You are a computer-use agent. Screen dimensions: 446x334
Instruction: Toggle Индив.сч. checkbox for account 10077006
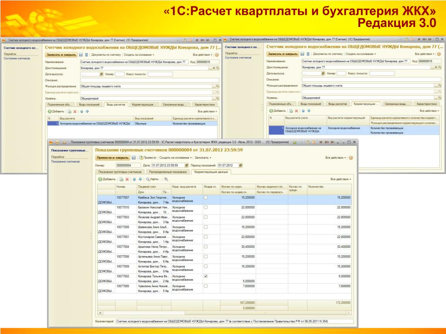(x=206, y=257)
